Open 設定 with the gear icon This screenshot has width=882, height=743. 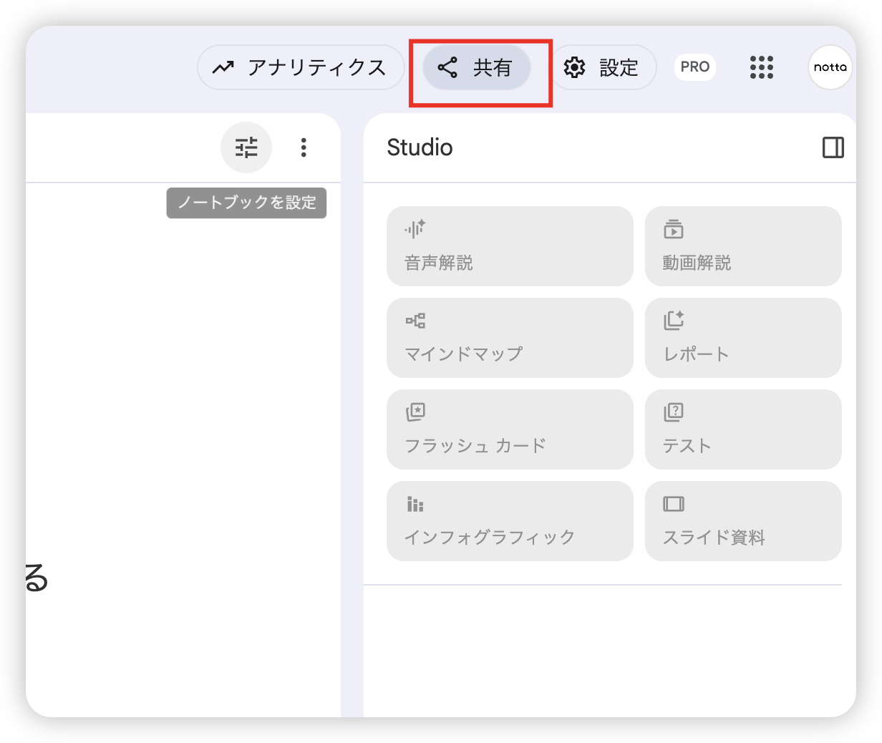603,68
